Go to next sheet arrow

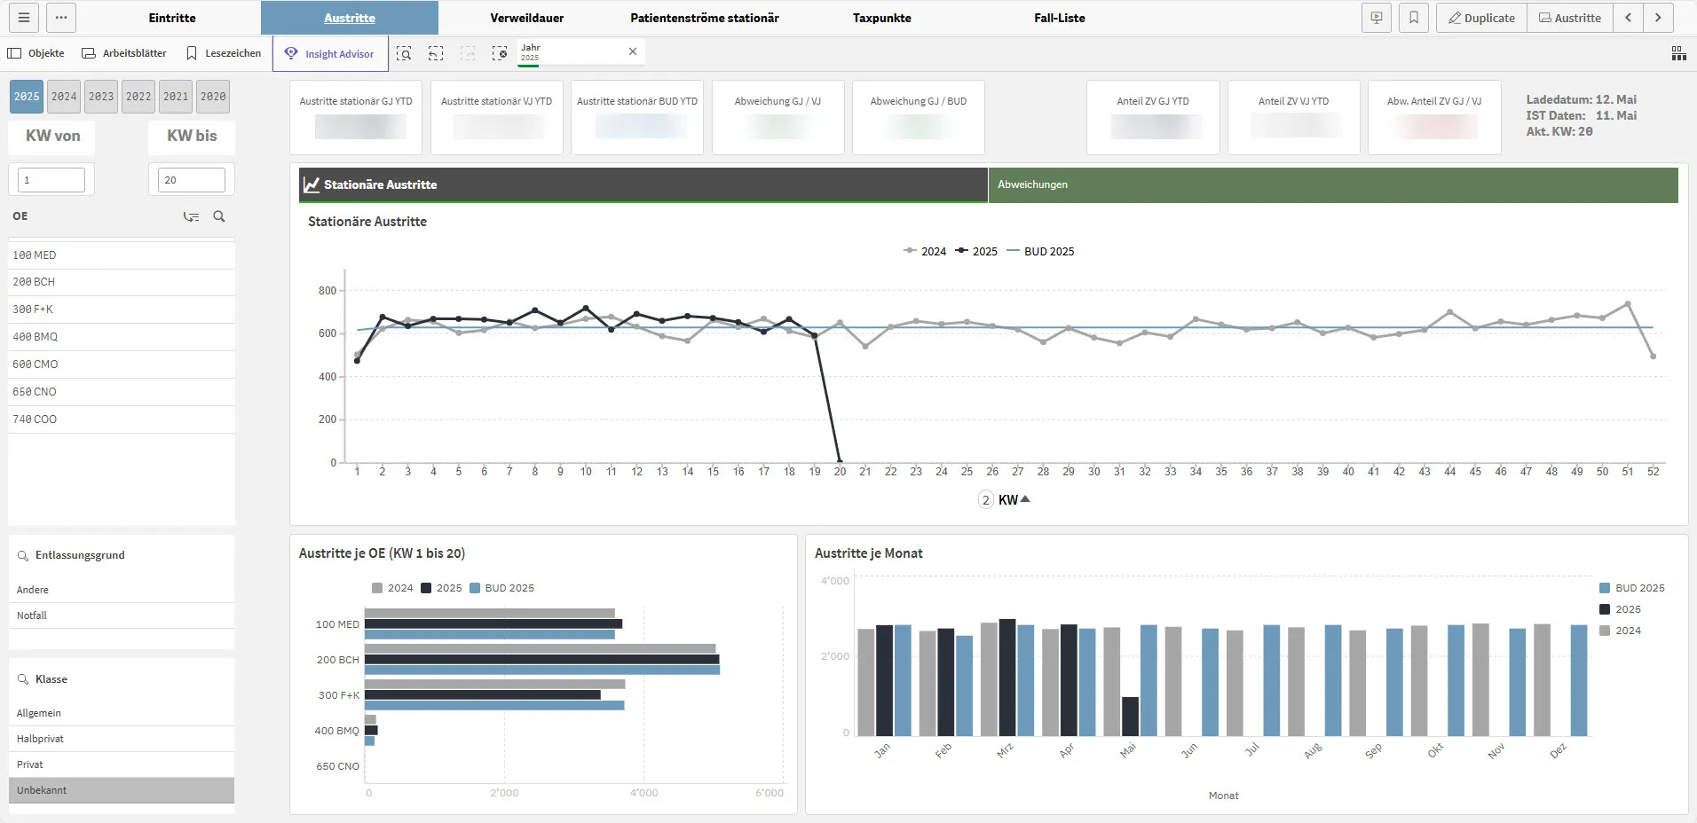coord(1658,18)
